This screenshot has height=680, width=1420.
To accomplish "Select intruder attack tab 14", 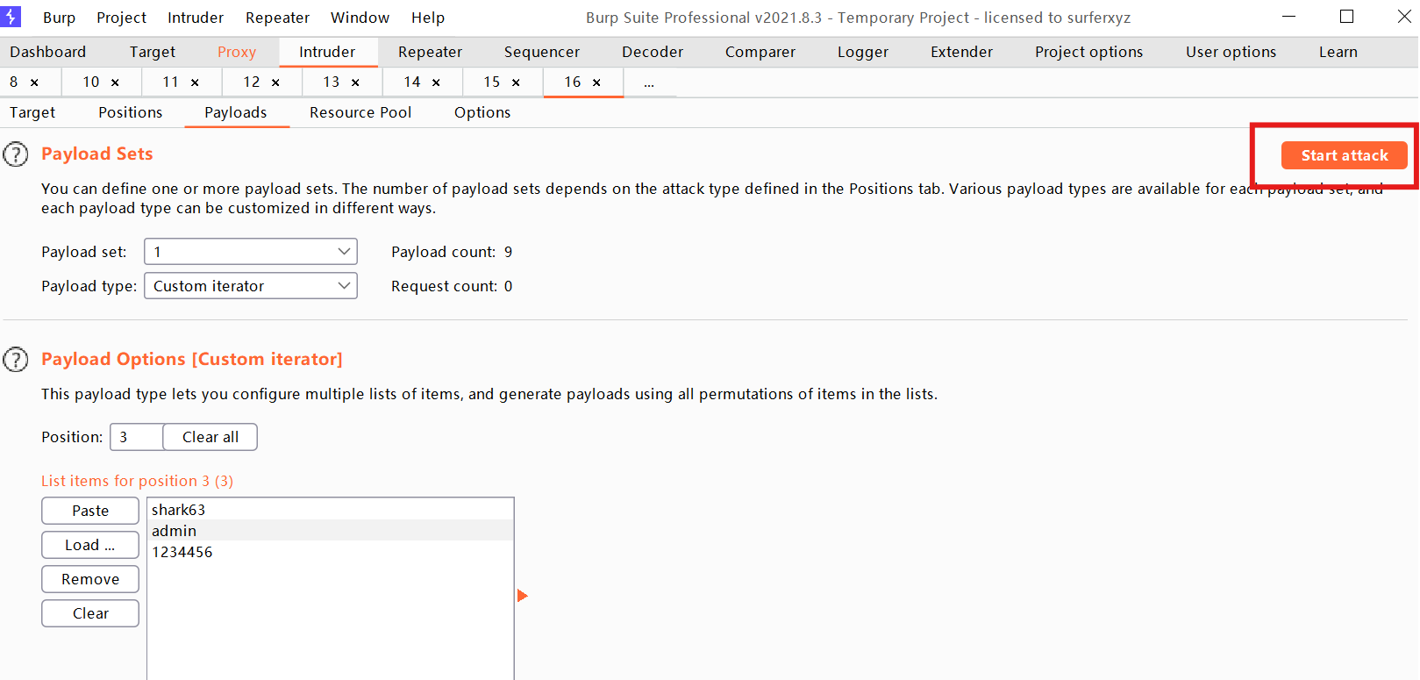I will (x=412, y=82).
